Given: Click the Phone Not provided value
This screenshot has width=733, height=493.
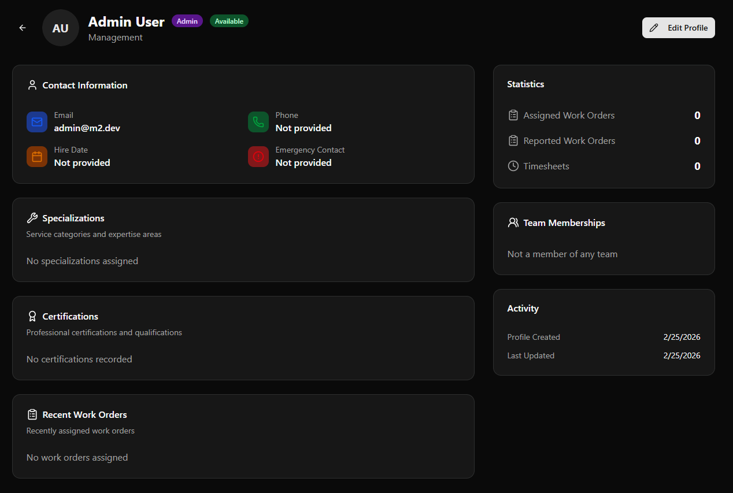Looking at the screenshot, I should pyautogui.click(x=303, y=128).
